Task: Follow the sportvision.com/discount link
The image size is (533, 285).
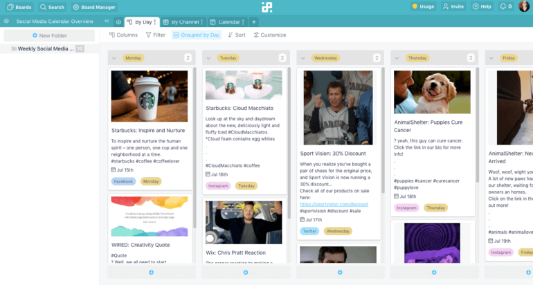Action: click(334, 204)
